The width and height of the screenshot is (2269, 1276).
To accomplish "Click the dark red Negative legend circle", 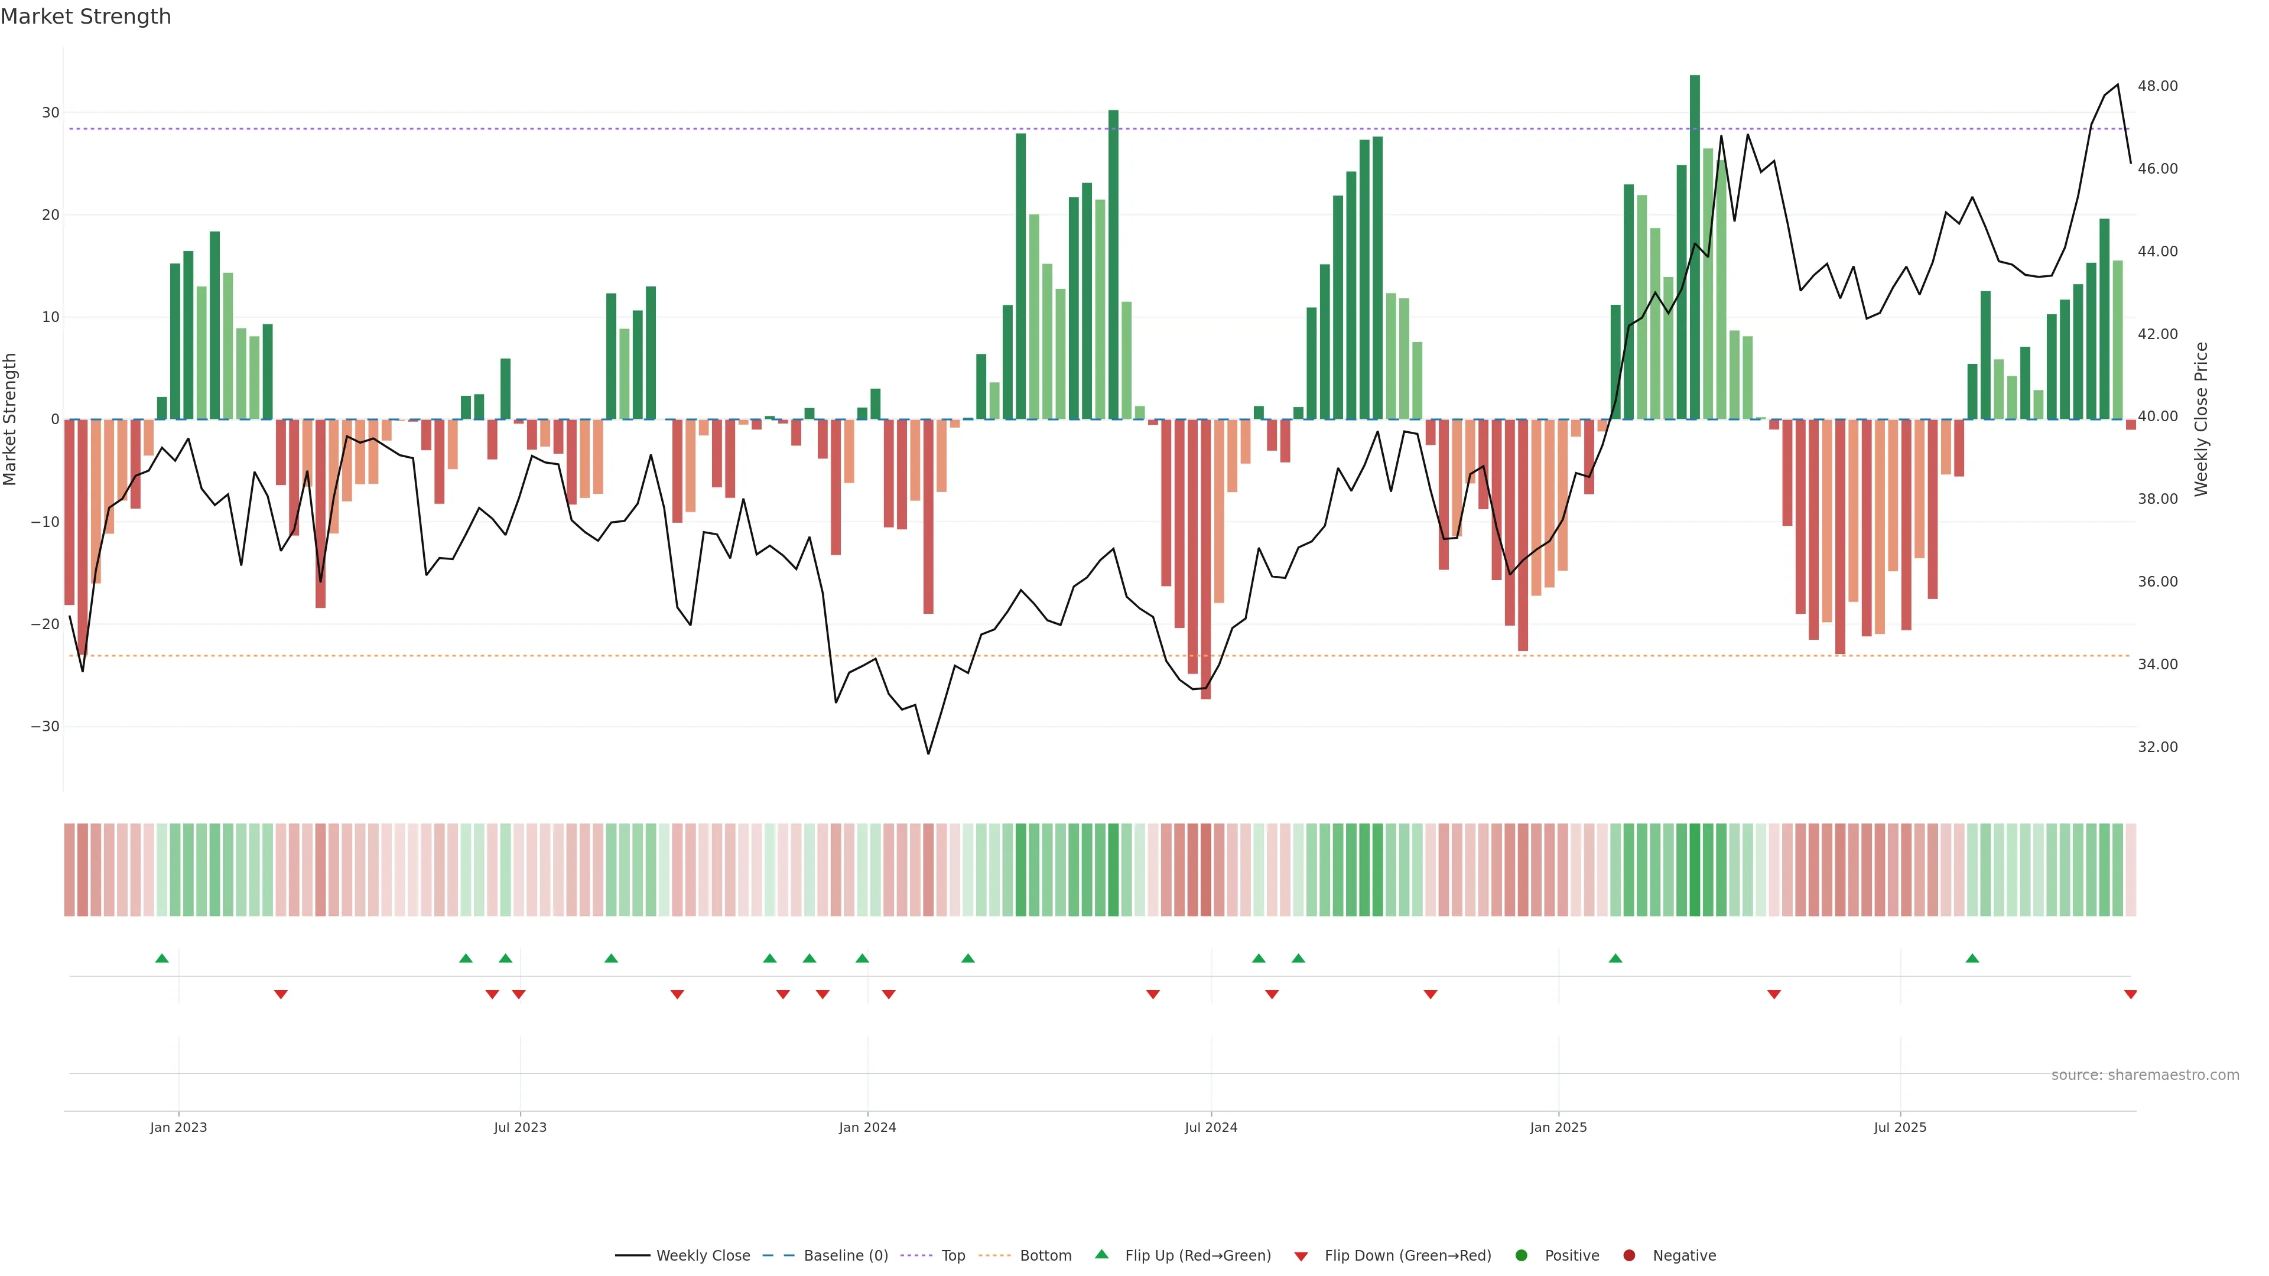I will pos(1628,1255).
